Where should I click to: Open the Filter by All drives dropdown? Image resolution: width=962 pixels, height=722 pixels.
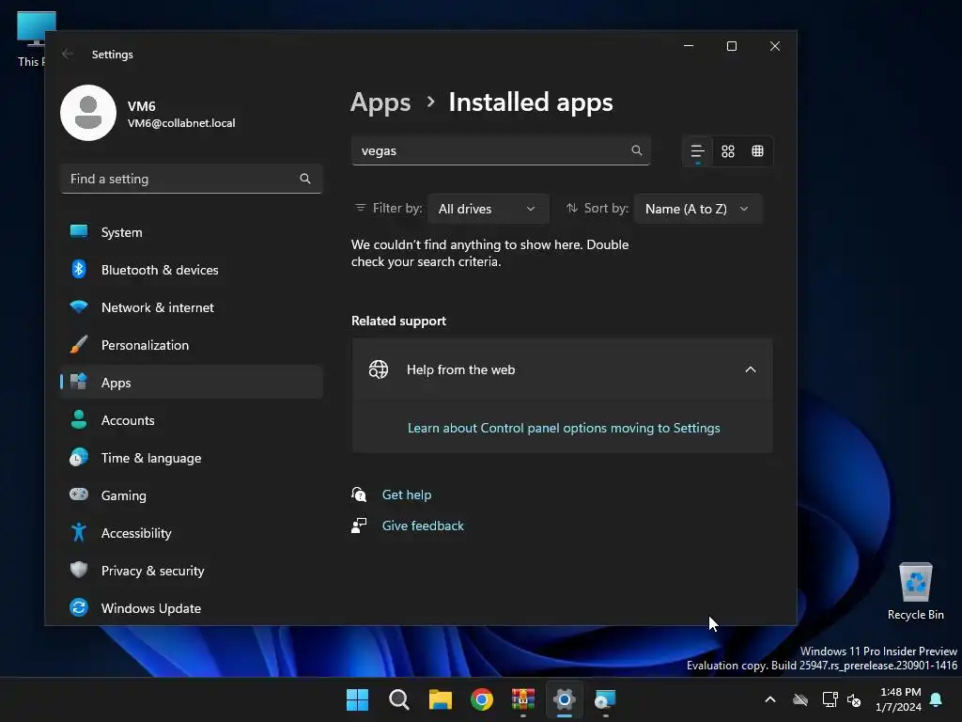point(488,209)
